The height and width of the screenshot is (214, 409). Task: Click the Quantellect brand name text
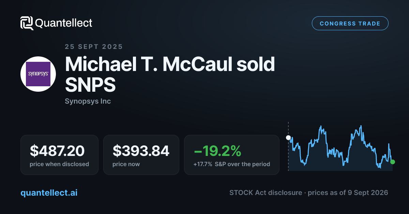tap(64, 23)
